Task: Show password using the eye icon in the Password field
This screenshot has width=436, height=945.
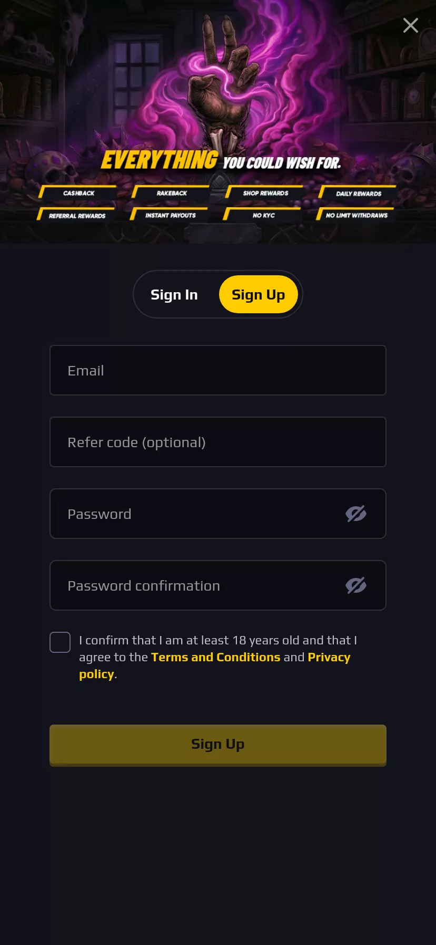Action: [356, 514]
